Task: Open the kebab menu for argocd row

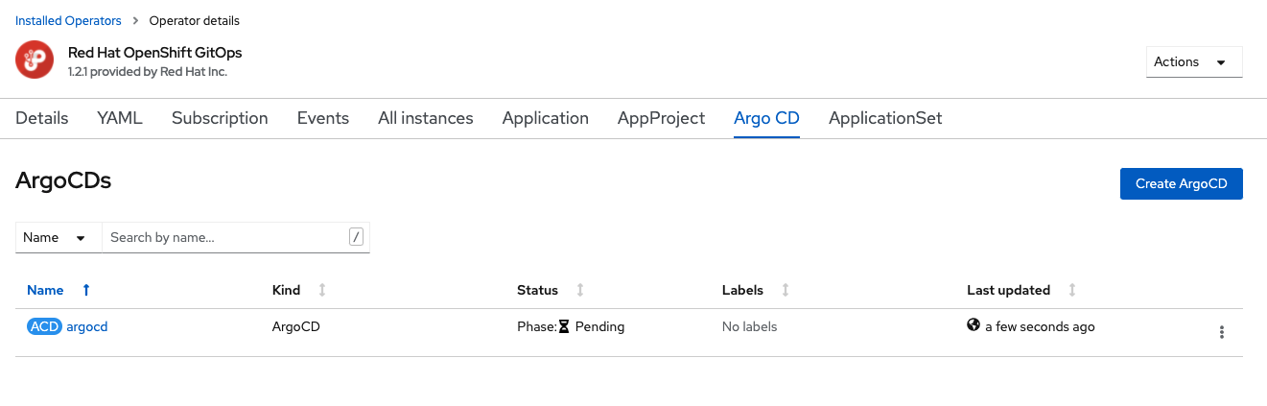Action: (1221, 332)
